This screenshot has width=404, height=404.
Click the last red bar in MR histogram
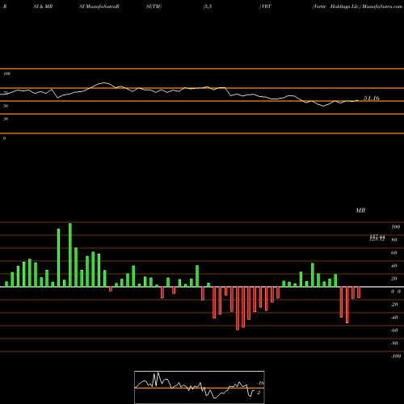(x=359, y=292)
